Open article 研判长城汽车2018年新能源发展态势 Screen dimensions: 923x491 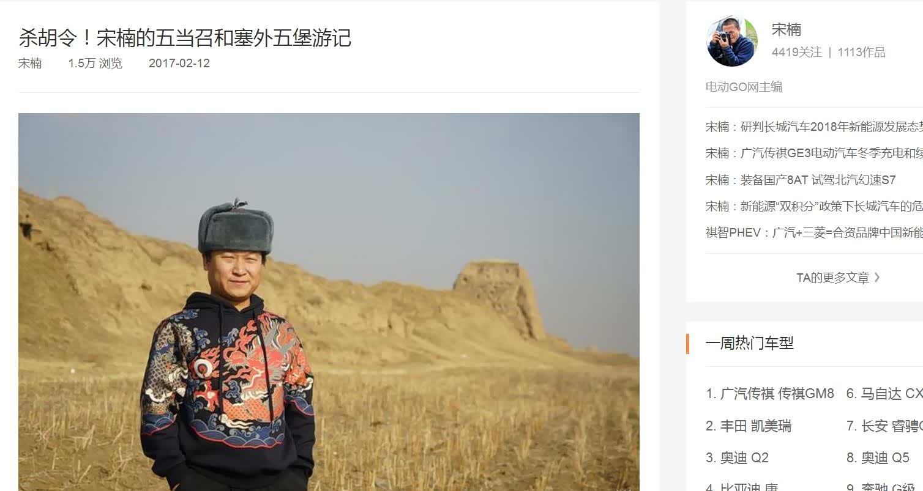point(814,127)
